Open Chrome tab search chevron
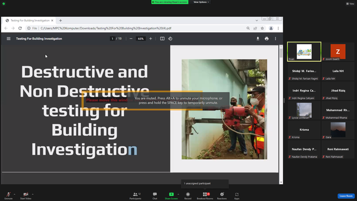Image resolution: width=357 pixels, height=201 pixels. pyautogui.click(x=257, y=21)
